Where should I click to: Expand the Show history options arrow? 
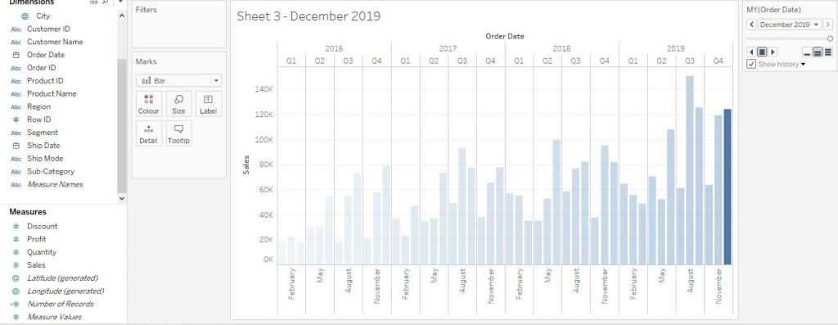(x=803, y=65)
